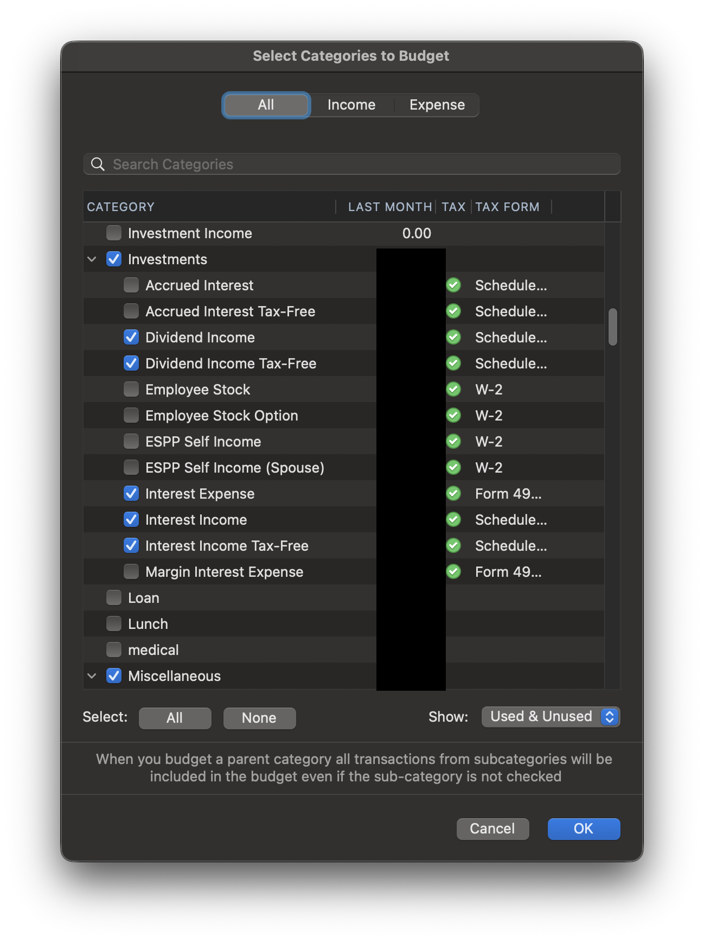
Task: Click green tax checkmark for Accrued Interest
Action: point(453,285)
